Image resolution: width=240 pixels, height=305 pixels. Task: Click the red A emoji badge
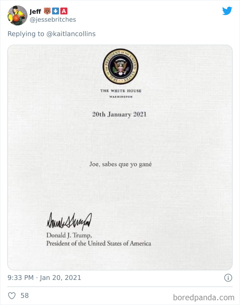pyautogui.click(x=64, y=11)
